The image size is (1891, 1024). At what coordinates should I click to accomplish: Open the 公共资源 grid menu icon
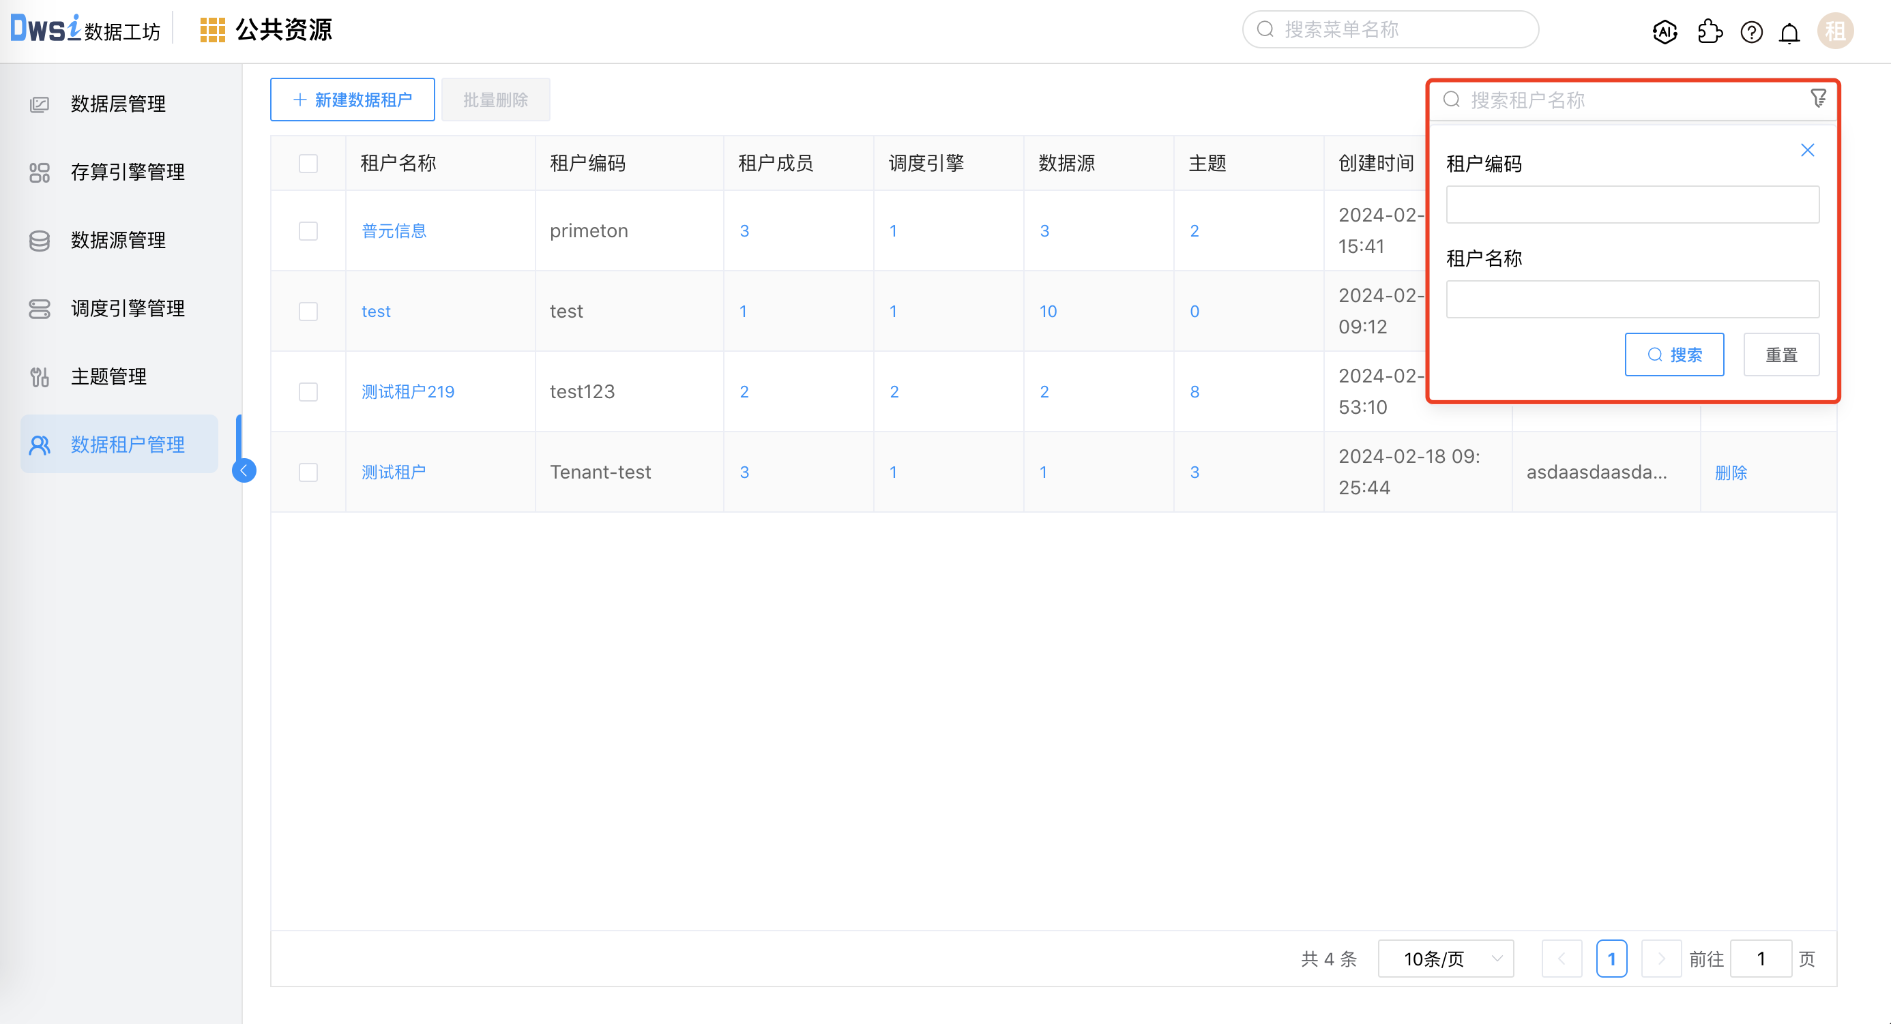point(212,30)
